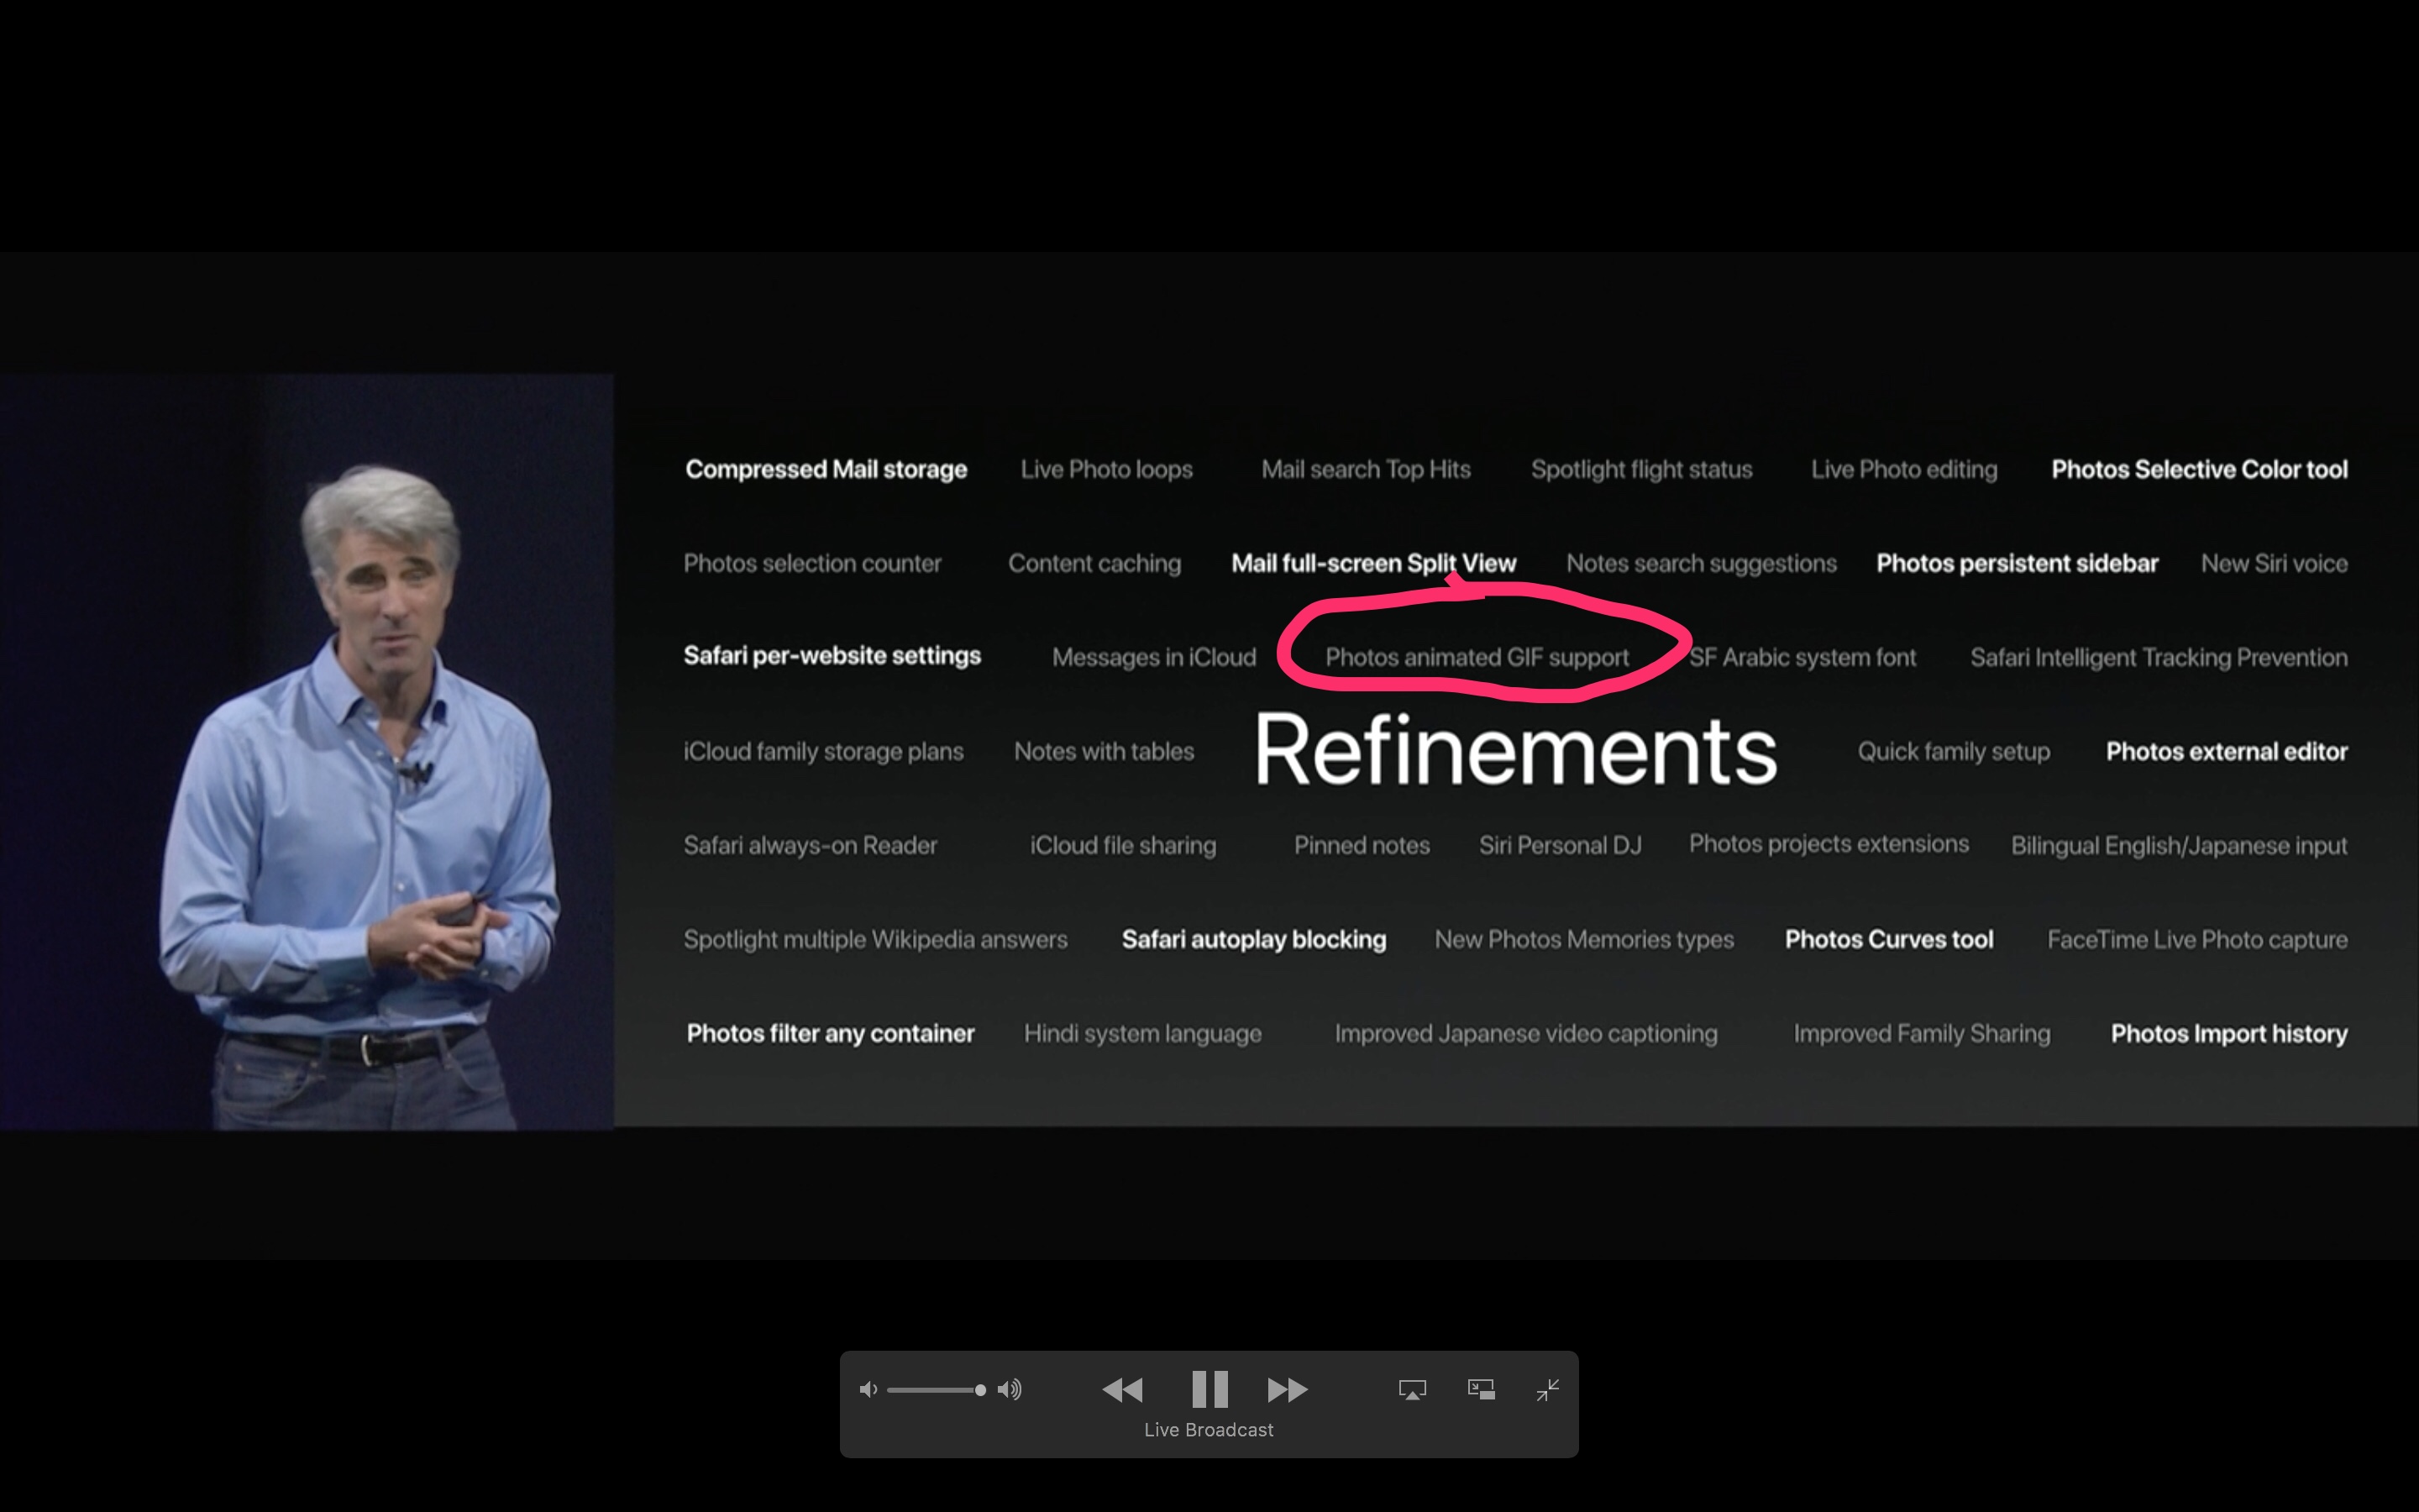The image size is (2419, 1512).
Task: Click the low-volume speaker icon to mute
Action: coord(868,1389)
